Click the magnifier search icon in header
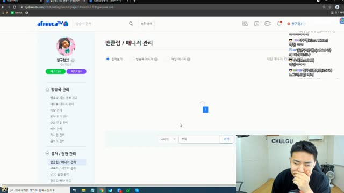The height and width of the screenshot is (193, 344). click(x=131, y=24)
